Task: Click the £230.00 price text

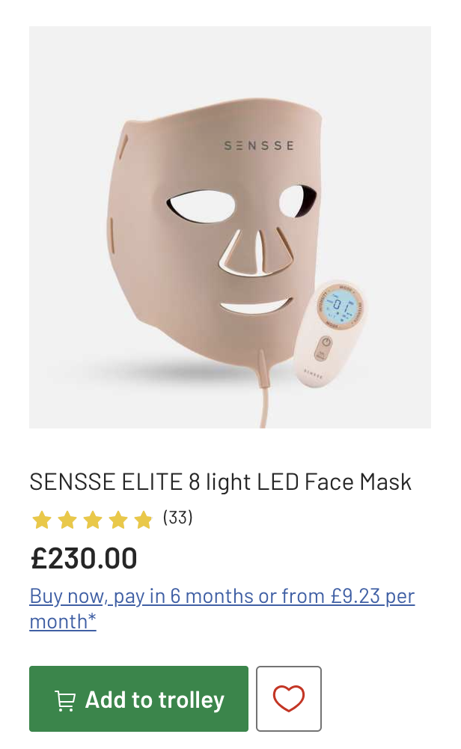Action: pyautogui.click(x=84, y=559)
